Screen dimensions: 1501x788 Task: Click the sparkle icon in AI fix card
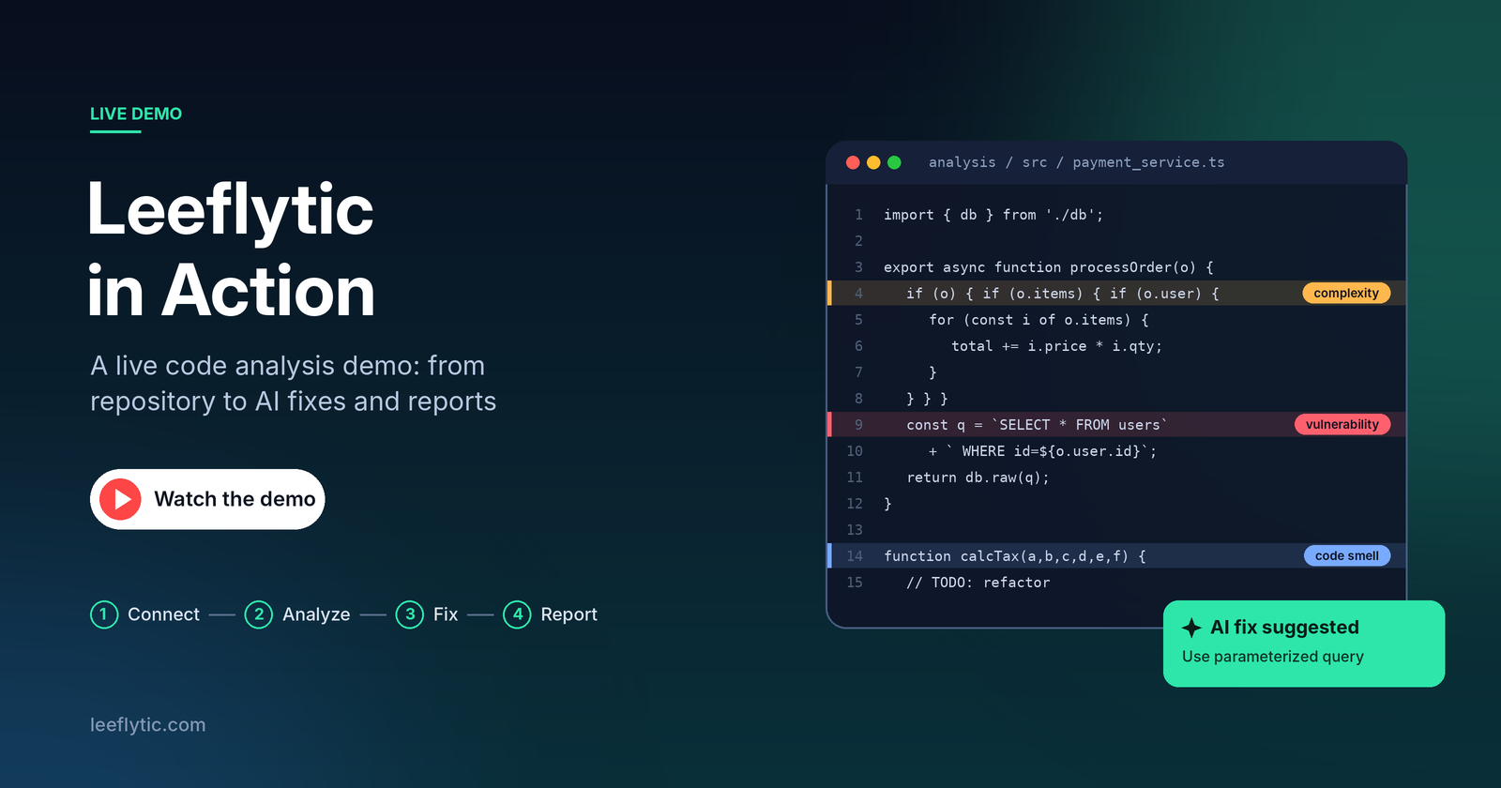(1191, 628)
